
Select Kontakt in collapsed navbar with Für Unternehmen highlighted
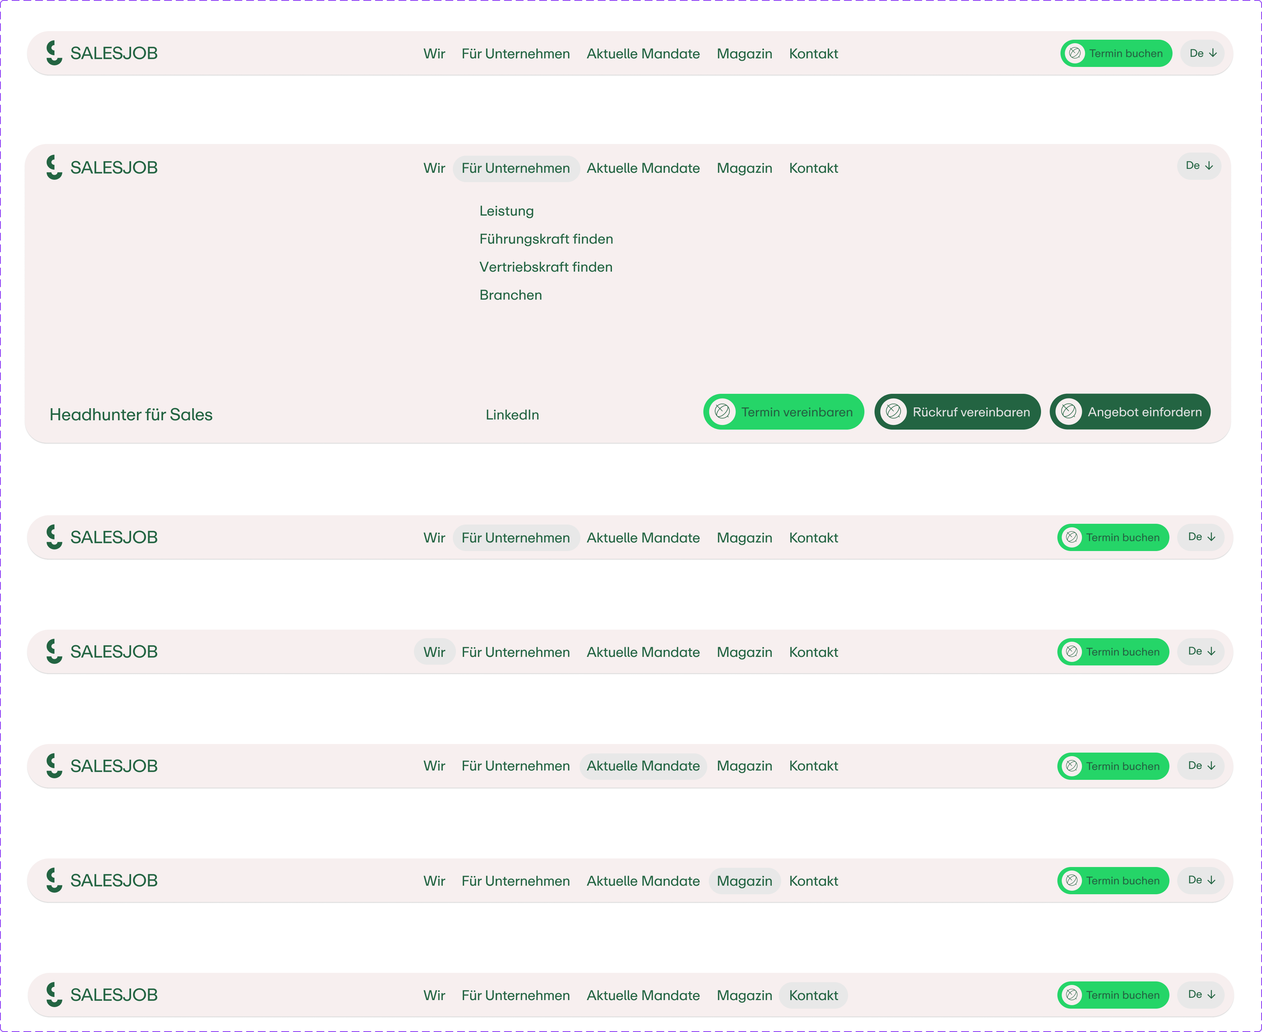coord(813,538)
